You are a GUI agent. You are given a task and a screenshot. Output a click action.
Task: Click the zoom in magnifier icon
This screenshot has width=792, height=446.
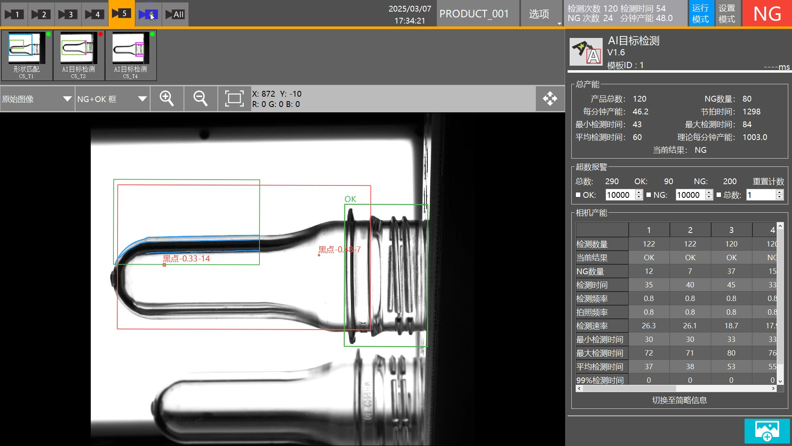[167, 99]
